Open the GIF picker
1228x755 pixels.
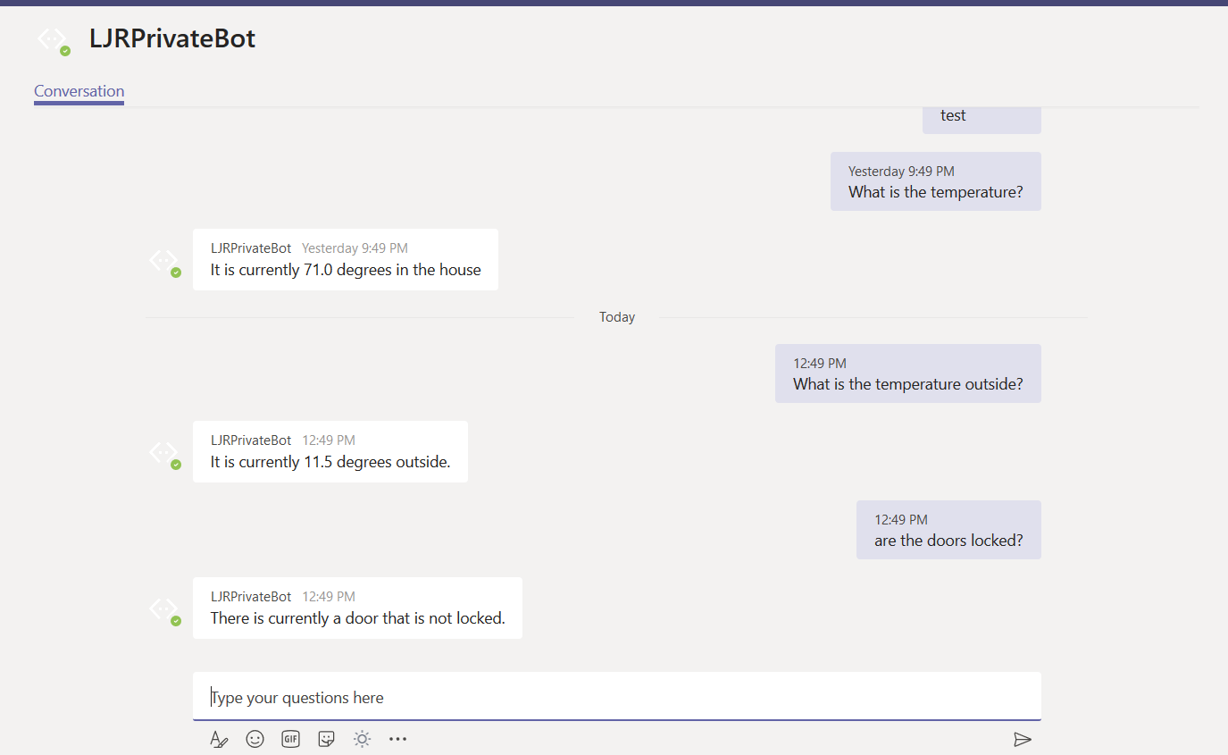[x=290, y=739]
